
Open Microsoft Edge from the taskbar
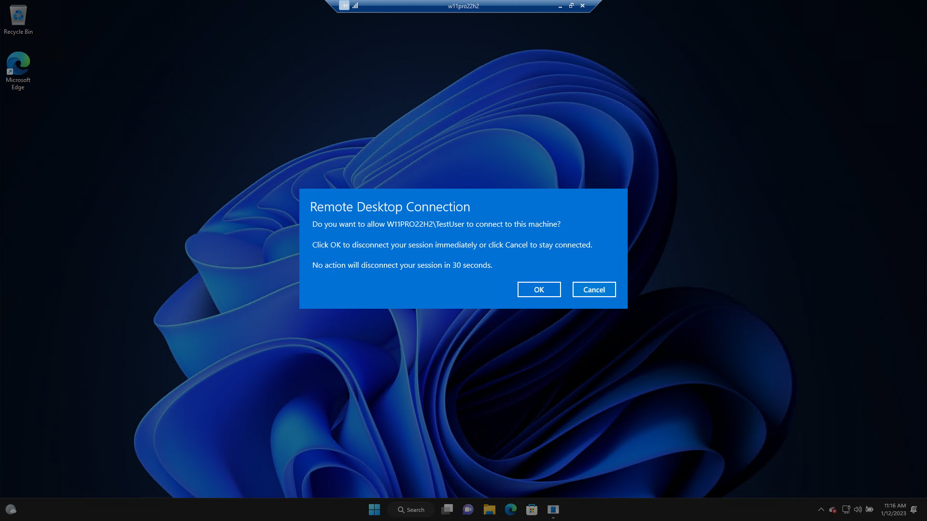tap(511, 509)
